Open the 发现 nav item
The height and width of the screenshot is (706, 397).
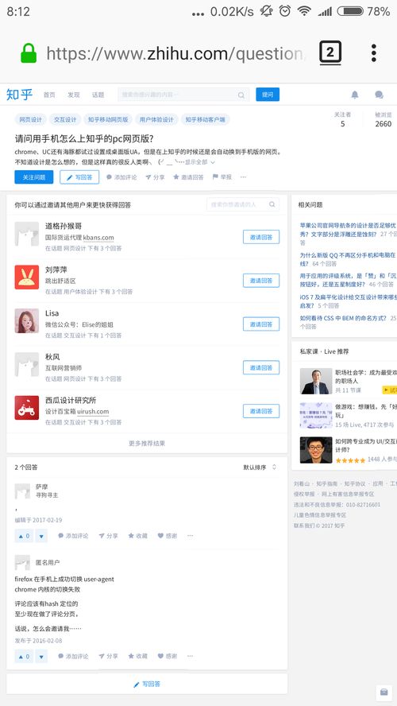click(73, 95)
